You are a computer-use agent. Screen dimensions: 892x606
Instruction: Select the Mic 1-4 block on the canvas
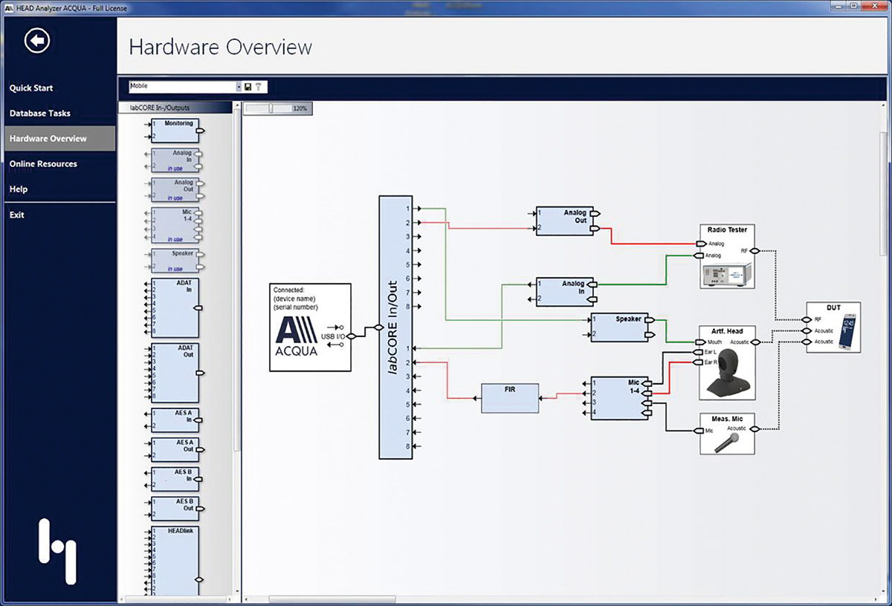click(x=619, y=398)
